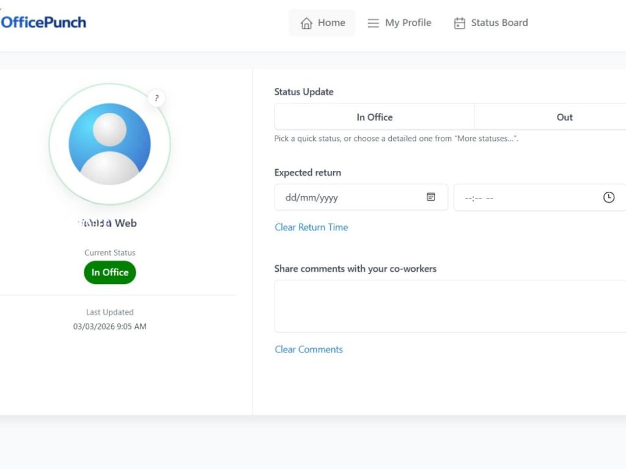Viewport: 626px width, 469px height.
Task: Focus the expected return time field
Action: [x=526, y=198]
